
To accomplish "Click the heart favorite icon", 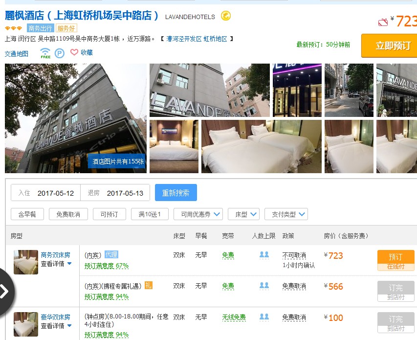I will [74, 52].
